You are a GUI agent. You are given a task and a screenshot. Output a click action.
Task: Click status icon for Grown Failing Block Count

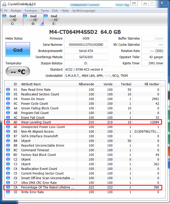pos(8,108)
